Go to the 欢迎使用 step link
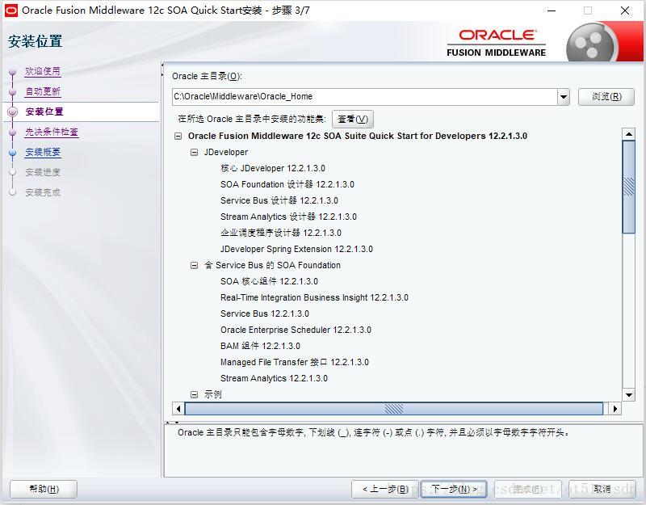This screenshot has width=646, height=505. tap(43, 71)
